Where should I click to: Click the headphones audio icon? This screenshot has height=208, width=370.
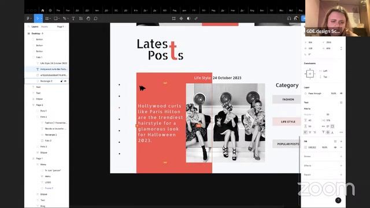tap(289, 18)
